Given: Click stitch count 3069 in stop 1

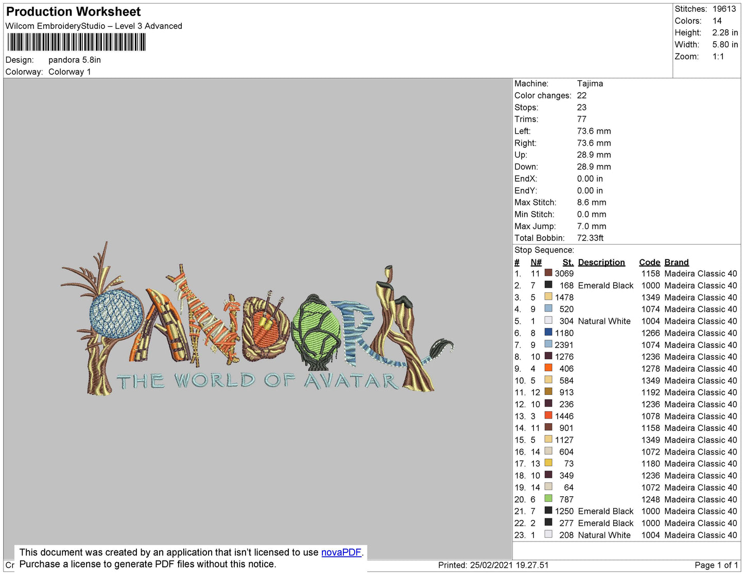Looking at the screenshot, I should 564,273.
